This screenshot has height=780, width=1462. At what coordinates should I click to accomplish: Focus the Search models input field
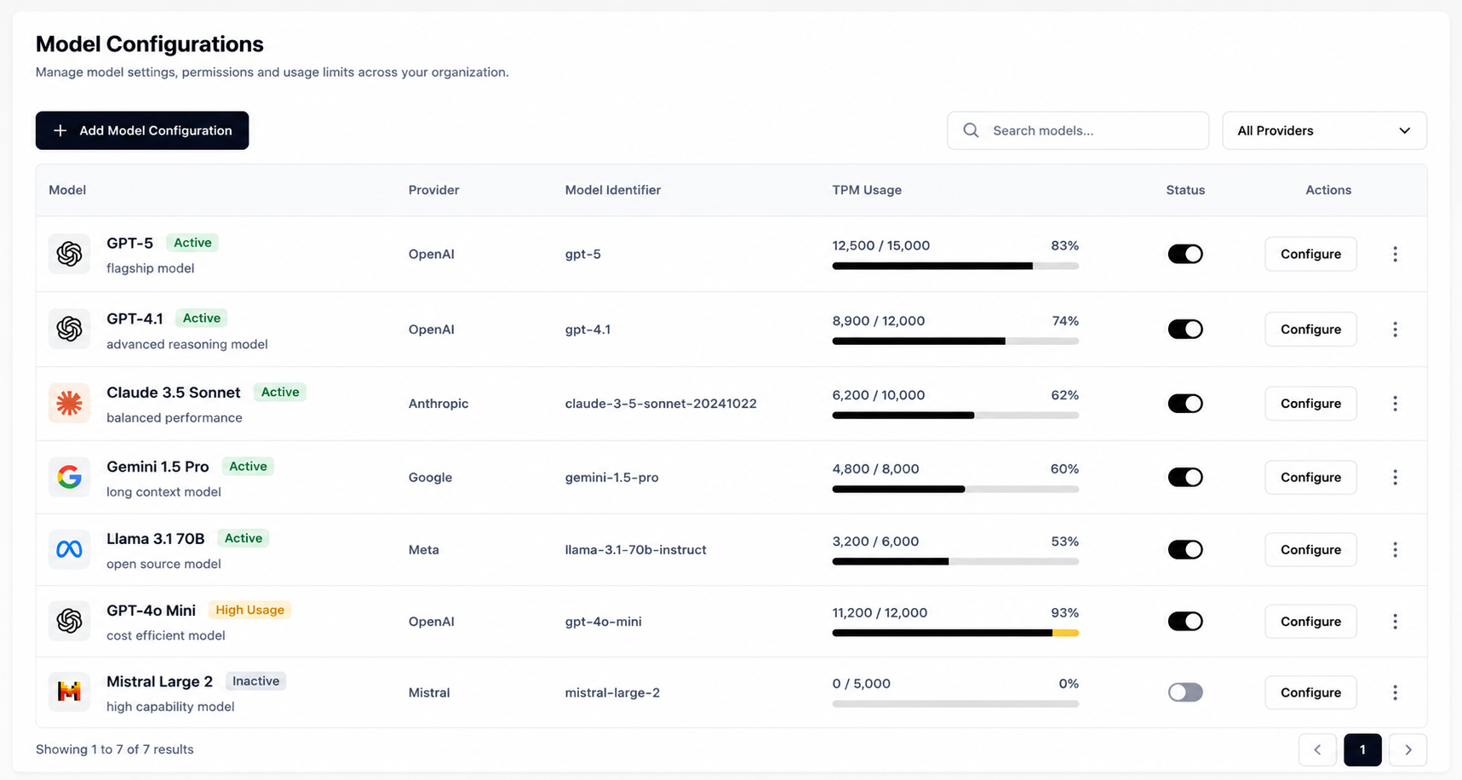[x=1078, y=130]
